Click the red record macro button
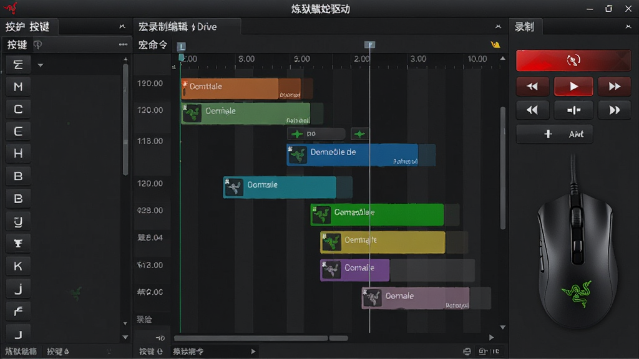The image size is (639, 359). click(x=573, y=60)
